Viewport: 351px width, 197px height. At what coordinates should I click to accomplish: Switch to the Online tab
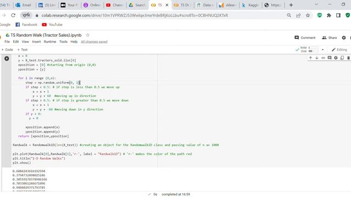(92, 5)
